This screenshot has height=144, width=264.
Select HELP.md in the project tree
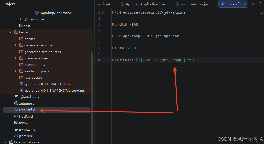26,116
